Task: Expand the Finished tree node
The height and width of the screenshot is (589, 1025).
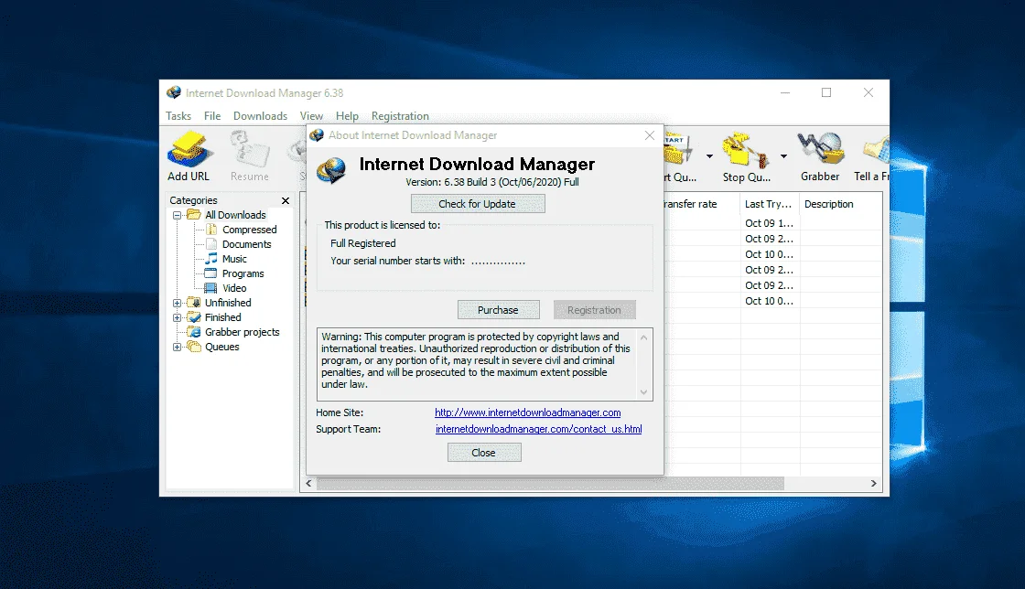Action: 177,317
